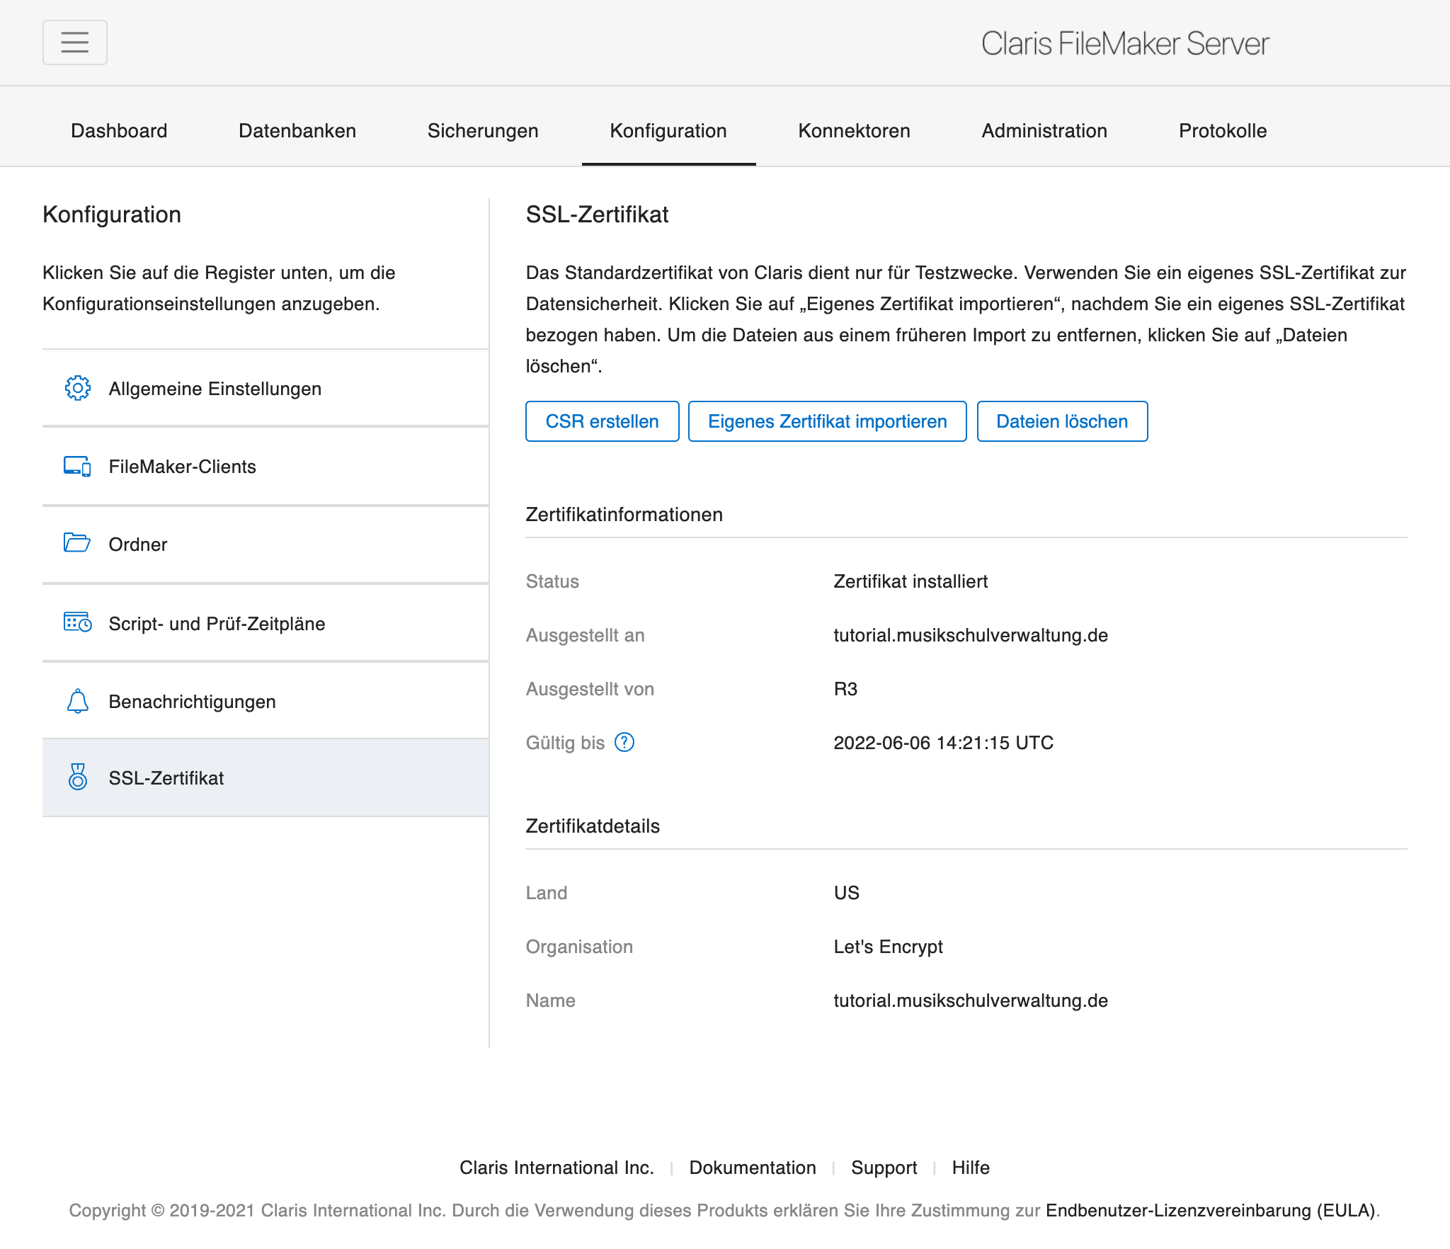Click the Gültig bis label
Screen dimensions: 1450x1249
[565, 743]
